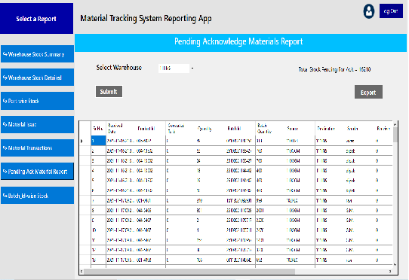Click the Quantity column header

click(204, 129)
